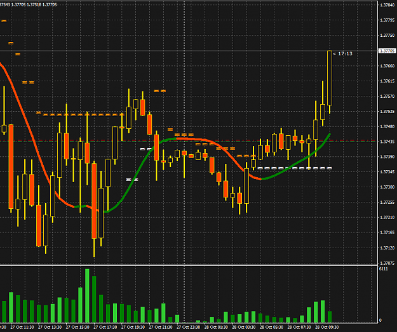
Task: Click the tallest volume bar near 27 Oct 17:30
Action: pyautogui.click(x=87, y=296)
